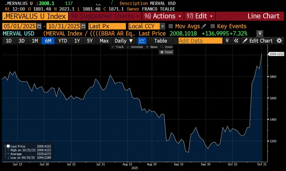Open chart settings gear icon
The image size is (286, 171).
click(x=279, y=40)
